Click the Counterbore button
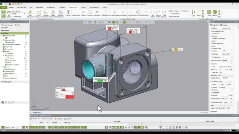The image size is (239, 134). [x=174, y=14]
